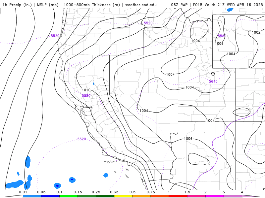Select the 1.5 legend value
The image size is (265, 198).
point(187,192)
